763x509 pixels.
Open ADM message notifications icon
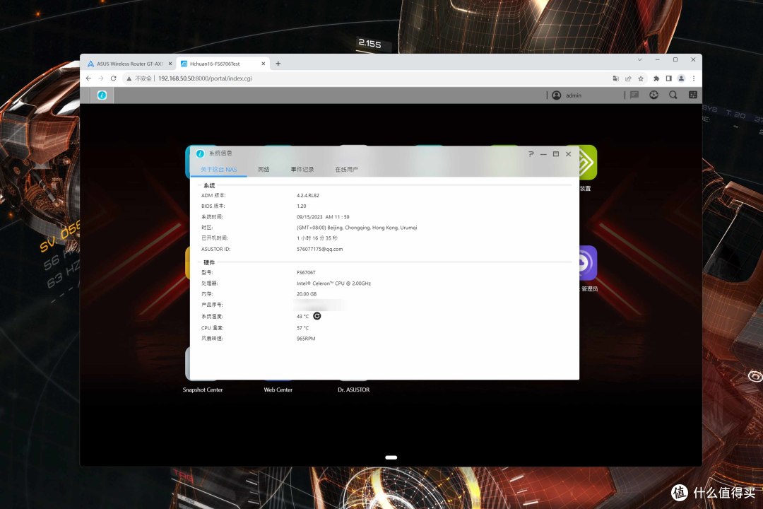click(634, 95)
